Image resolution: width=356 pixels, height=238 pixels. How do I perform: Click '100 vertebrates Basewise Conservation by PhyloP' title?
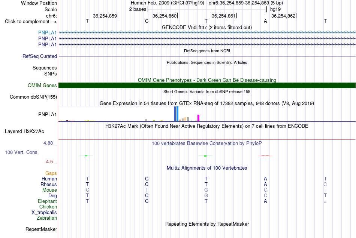pos(207,143)
